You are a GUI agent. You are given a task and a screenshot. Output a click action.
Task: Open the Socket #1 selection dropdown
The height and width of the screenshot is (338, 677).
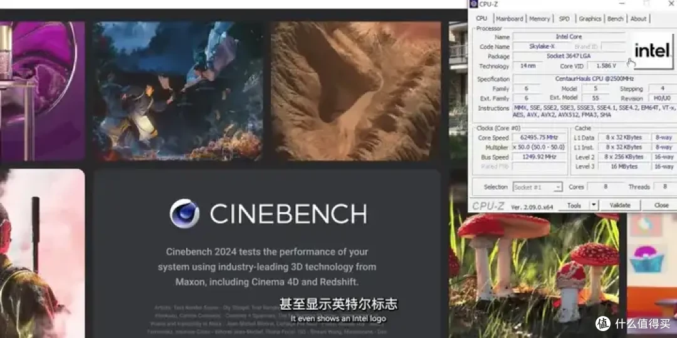tap(538, 187)
